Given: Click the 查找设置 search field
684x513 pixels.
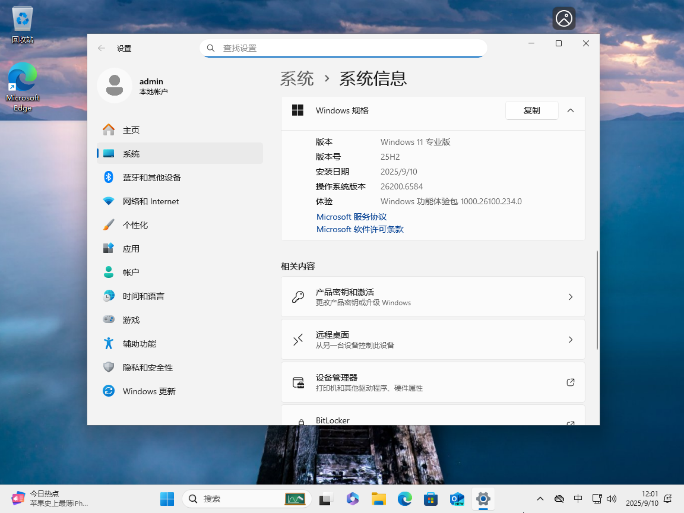Looking at the screenshot, I should coord(343,48).
